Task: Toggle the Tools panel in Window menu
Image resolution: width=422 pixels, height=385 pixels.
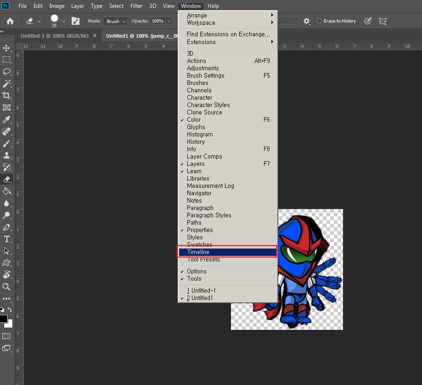Action: point(228,279)
